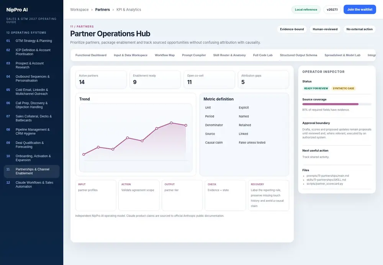Click the Denominator row label
Screen dimensions: 383x265
pos(214,125)
